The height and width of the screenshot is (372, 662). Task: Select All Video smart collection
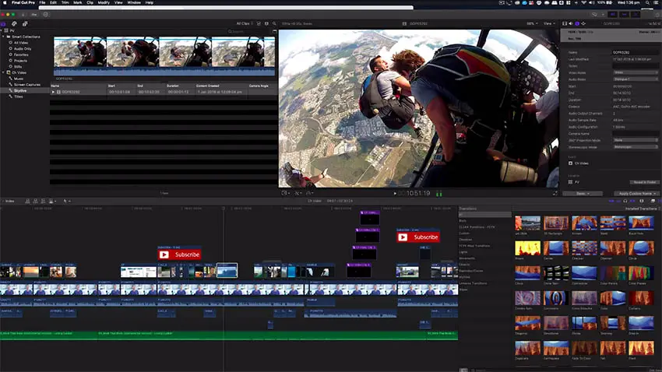pyautogui.click(x=21, y=43)
